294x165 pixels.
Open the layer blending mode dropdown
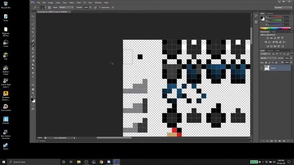coord(268,58)
